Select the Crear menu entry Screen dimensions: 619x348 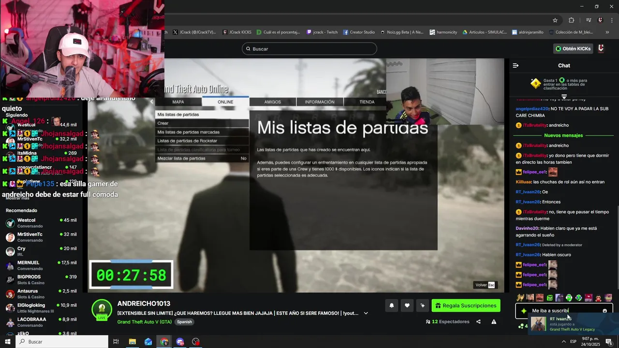[x=202, y=123]
